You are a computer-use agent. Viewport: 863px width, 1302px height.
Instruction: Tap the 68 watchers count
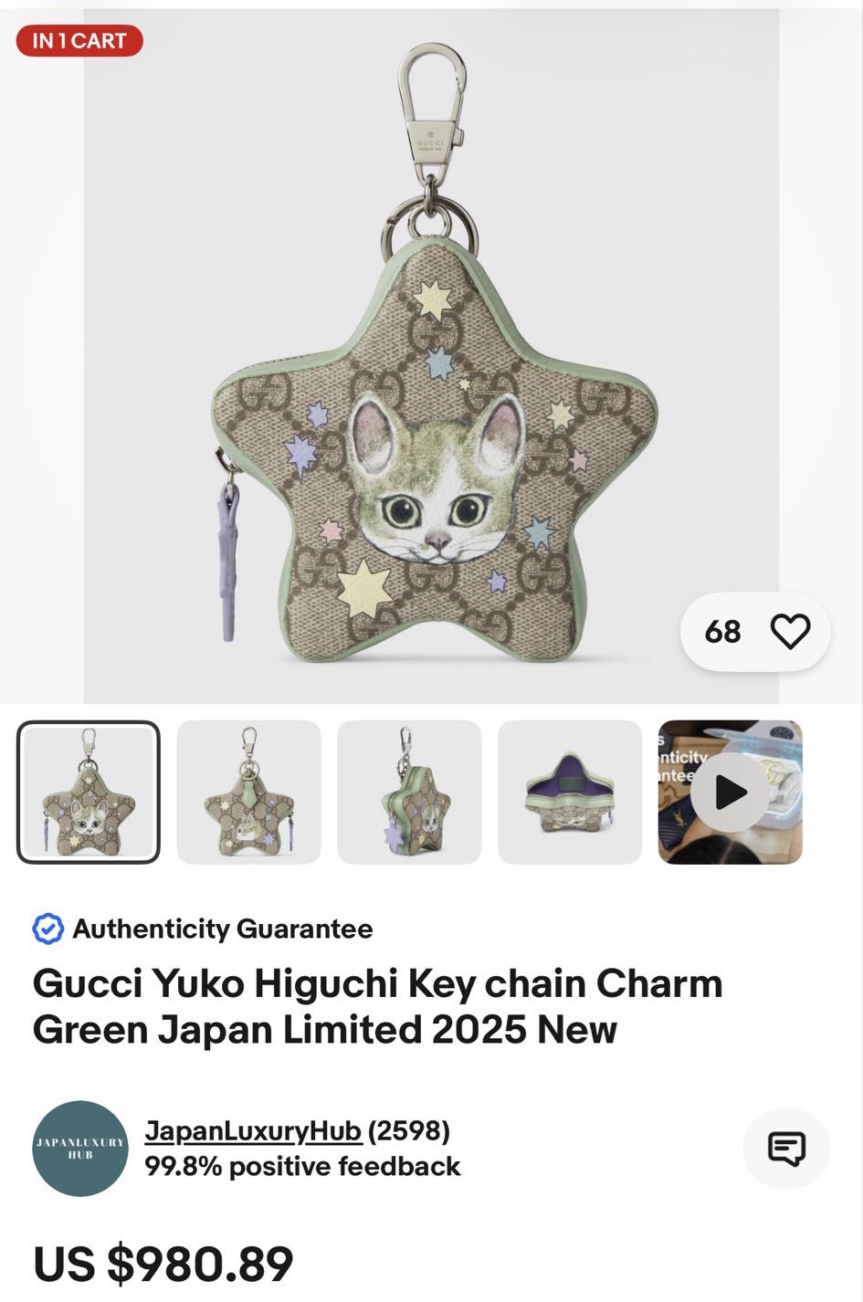click(722, 631)
